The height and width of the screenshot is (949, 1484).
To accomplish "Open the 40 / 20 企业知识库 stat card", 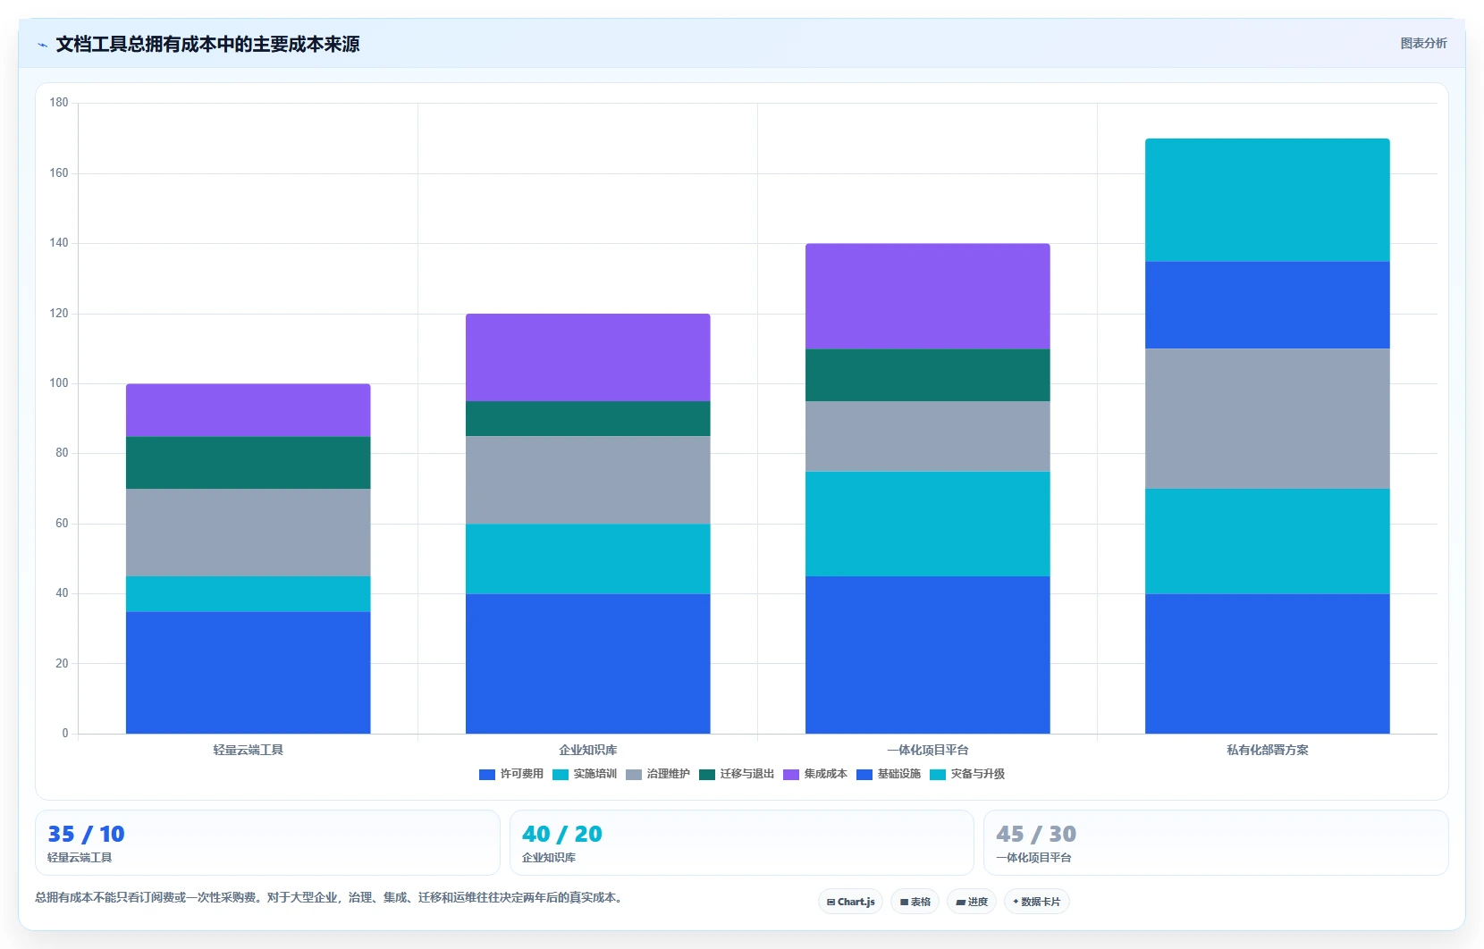I will coord(741,843).
